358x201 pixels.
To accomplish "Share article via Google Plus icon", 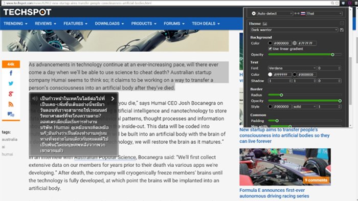I will click(x=11, y=94).
